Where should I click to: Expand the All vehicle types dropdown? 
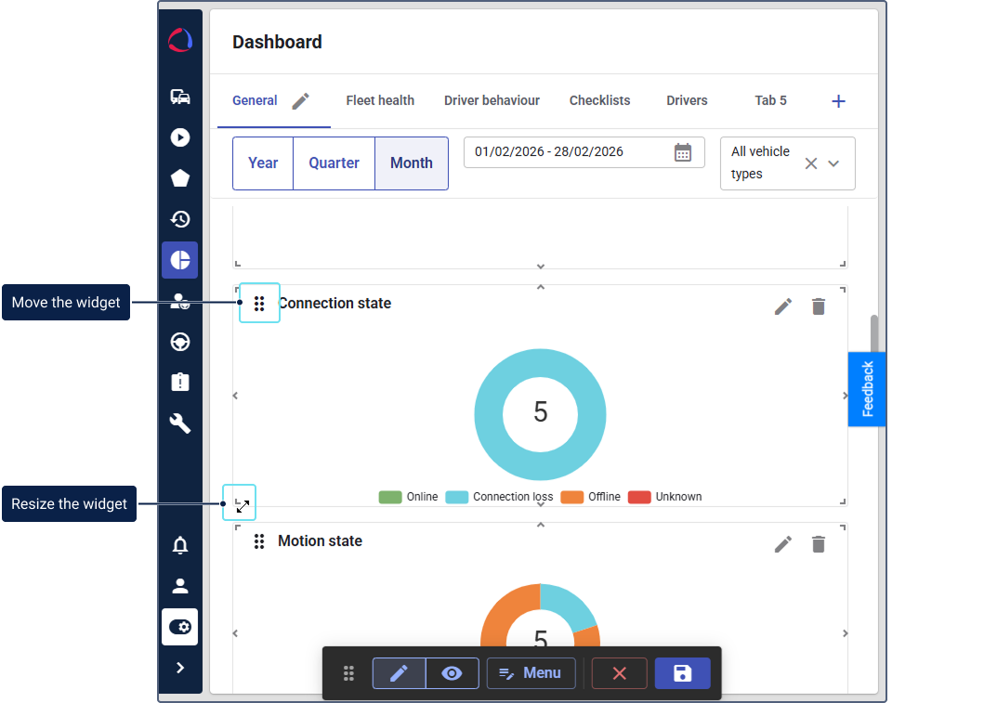click(833, 163)
